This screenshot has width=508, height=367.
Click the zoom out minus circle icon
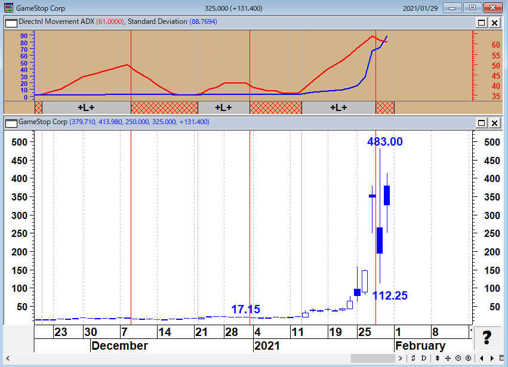(x=458, y=358)
